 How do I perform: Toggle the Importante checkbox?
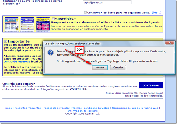(x=6, y=41)
